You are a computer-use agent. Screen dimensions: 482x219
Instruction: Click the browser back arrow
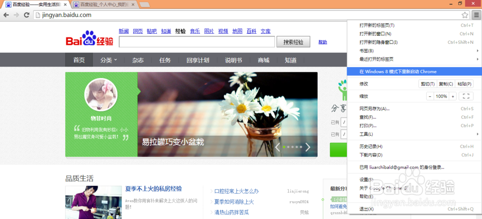6,15
